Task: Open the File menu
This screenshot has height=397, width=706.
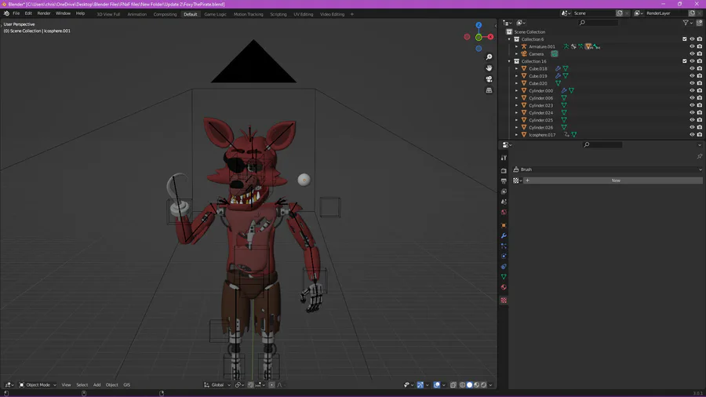Action: [x=16, y=13]
